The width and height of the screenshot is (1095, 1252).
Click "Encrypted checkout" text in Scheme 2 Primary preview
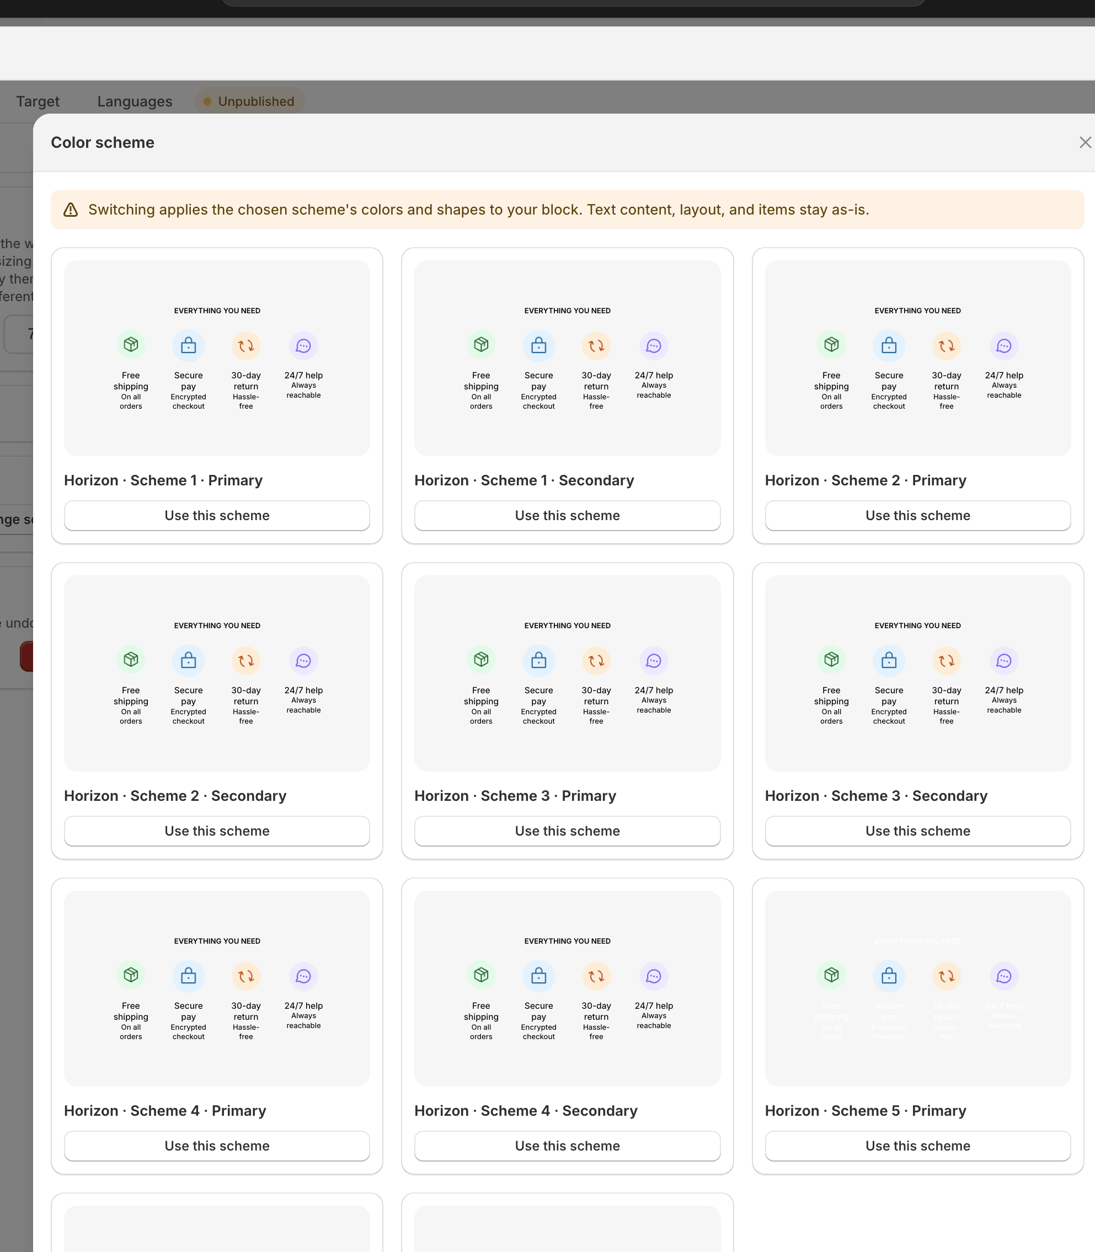click(889, 402)
